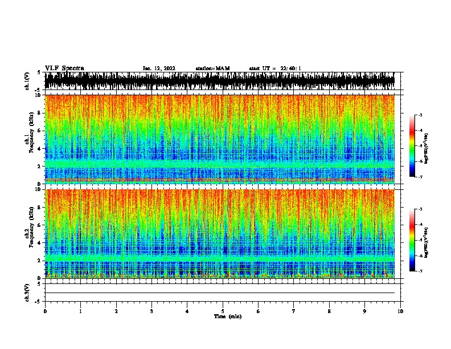Click the ch.2 colorbar log(PSD) unit label
Screen dimensions: 451x349
pos(426,242)
